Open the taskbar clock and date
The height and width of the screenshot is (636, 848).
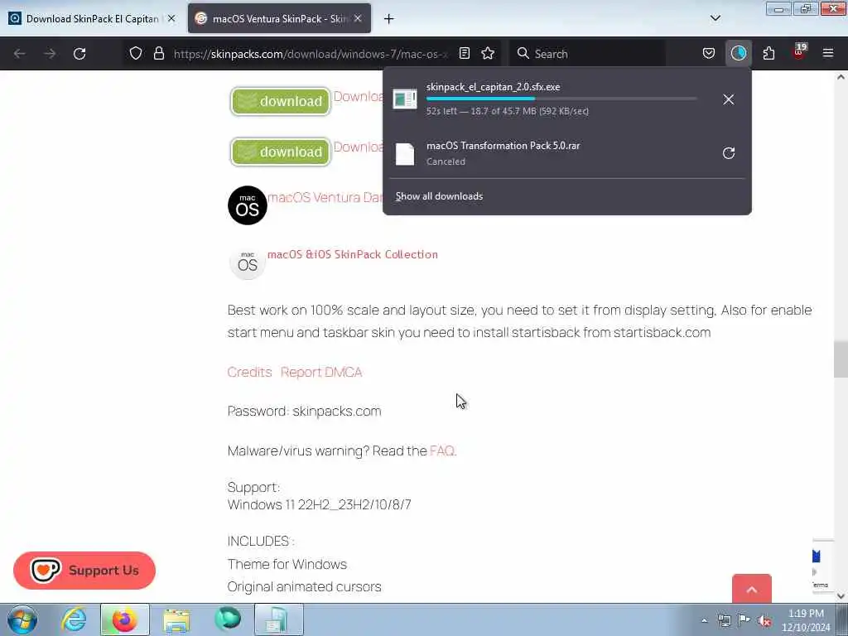(x=806, y=620)
